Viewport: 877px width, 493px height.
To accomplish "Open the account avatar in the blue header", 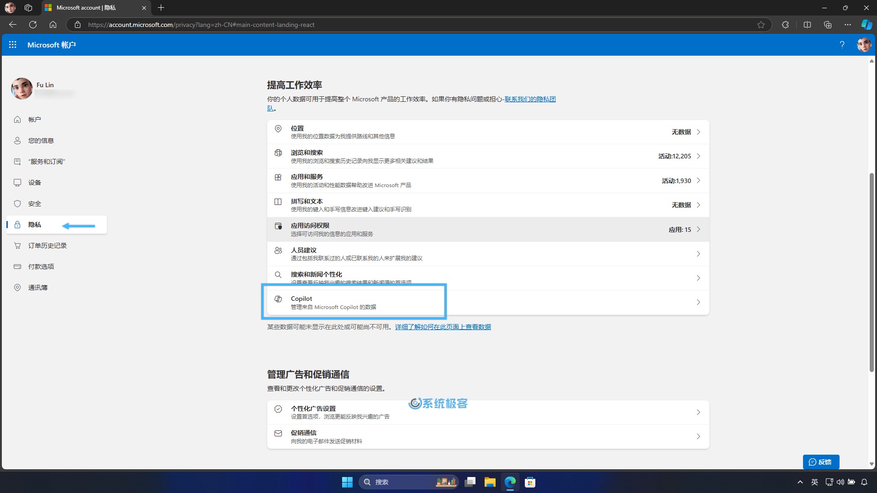I will (x=864, y=45).
